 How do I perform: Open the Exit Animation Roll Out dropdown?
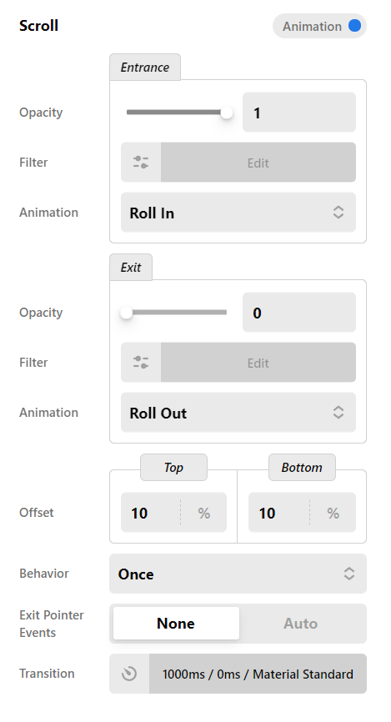(x=238, y=412)
